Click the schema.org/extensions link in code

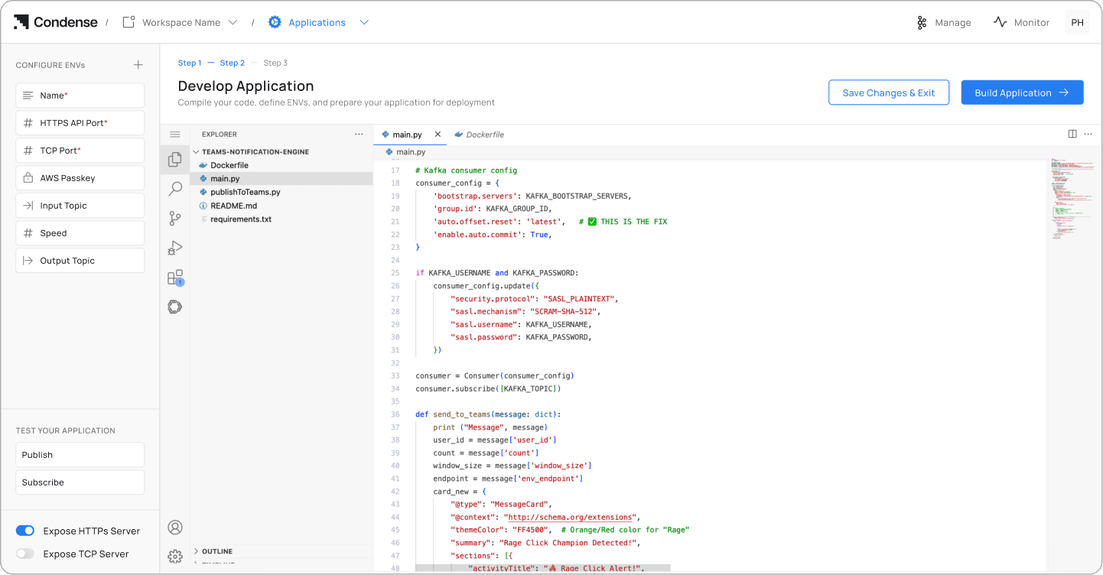(570, 517)
